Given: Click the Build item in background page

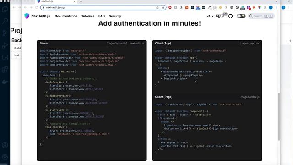Looking at the screenshot, I should coord(17,48).
